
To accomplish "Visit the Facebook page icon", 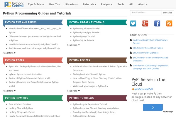I will coord(157,23).
